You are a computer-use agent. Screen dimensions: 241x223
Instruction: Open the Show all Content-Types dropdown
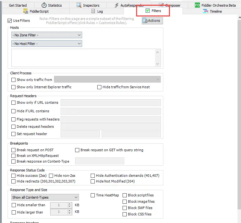tap(45, 197)
